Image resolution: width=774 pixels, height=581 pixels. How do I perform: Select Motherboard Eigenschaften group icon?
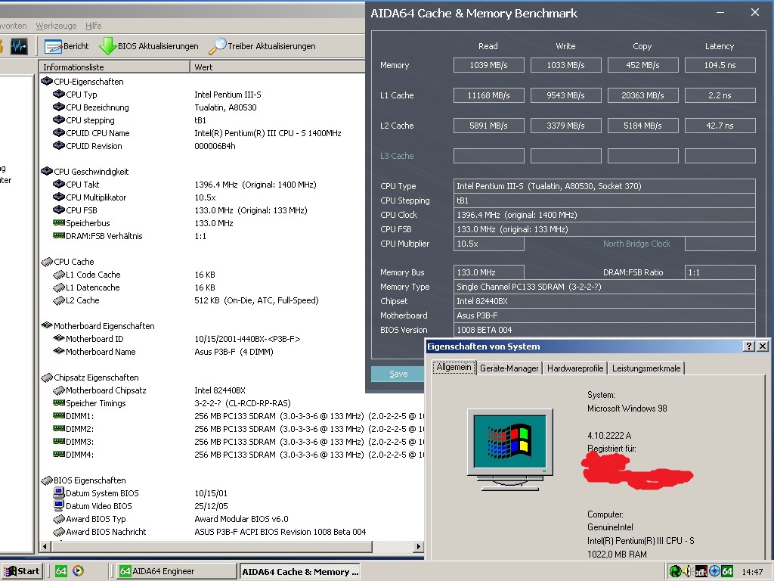tap(47, 325)
